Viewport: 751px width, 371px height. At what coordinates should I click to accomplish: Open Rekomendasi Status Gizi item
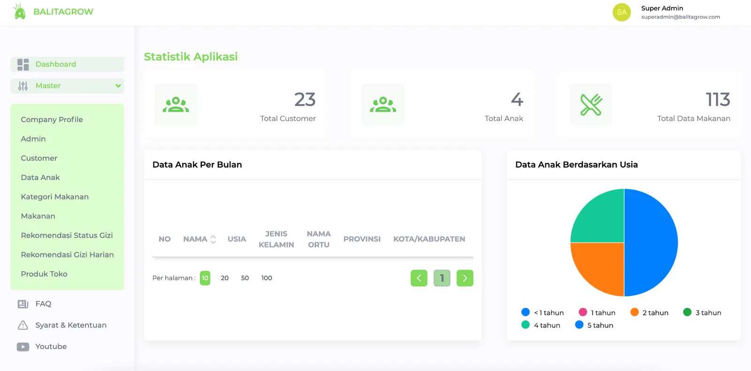[x=67, y=235]
